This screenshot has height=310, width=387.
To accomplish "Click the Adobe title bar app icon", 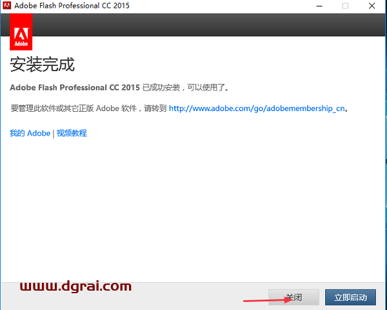I will point(6,5).
